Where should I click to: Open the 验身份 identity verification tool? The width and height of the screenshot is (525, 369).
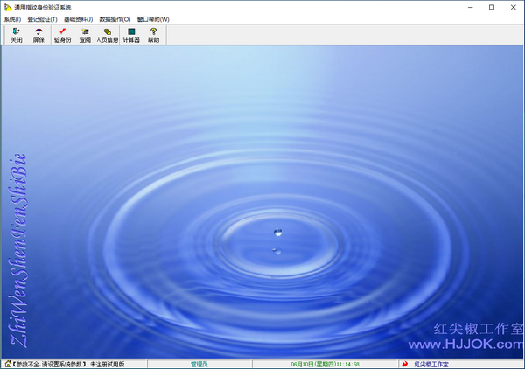(62, 35)
